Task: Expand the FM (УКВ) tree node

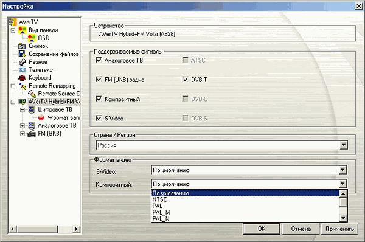Action: (23, 134)
